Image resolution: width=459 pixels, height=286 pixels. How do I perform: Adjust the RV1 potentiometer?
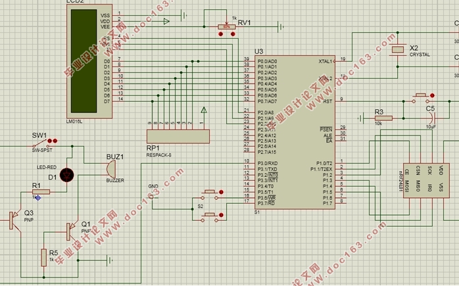pos(227,27)
